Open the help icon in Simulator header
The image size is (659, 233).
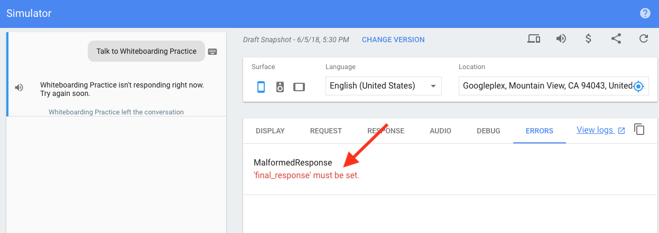645,14
